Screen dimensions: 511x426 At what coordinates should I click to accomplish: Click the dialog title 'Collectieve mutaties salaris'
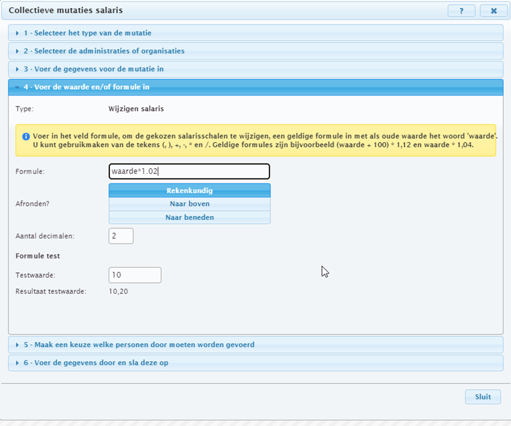click(x=66, y=10)
